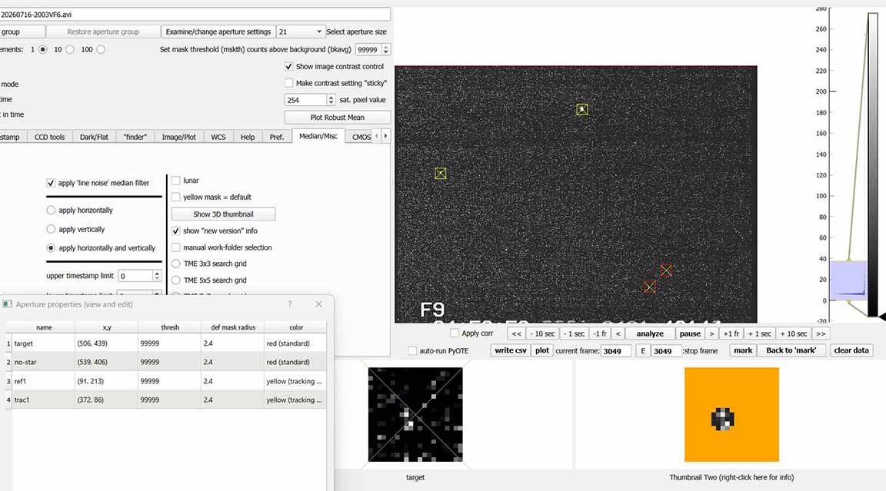Start analysis with the analyze button
The height and width of the screenshot is (491, 886).
(x=650, y=333)
